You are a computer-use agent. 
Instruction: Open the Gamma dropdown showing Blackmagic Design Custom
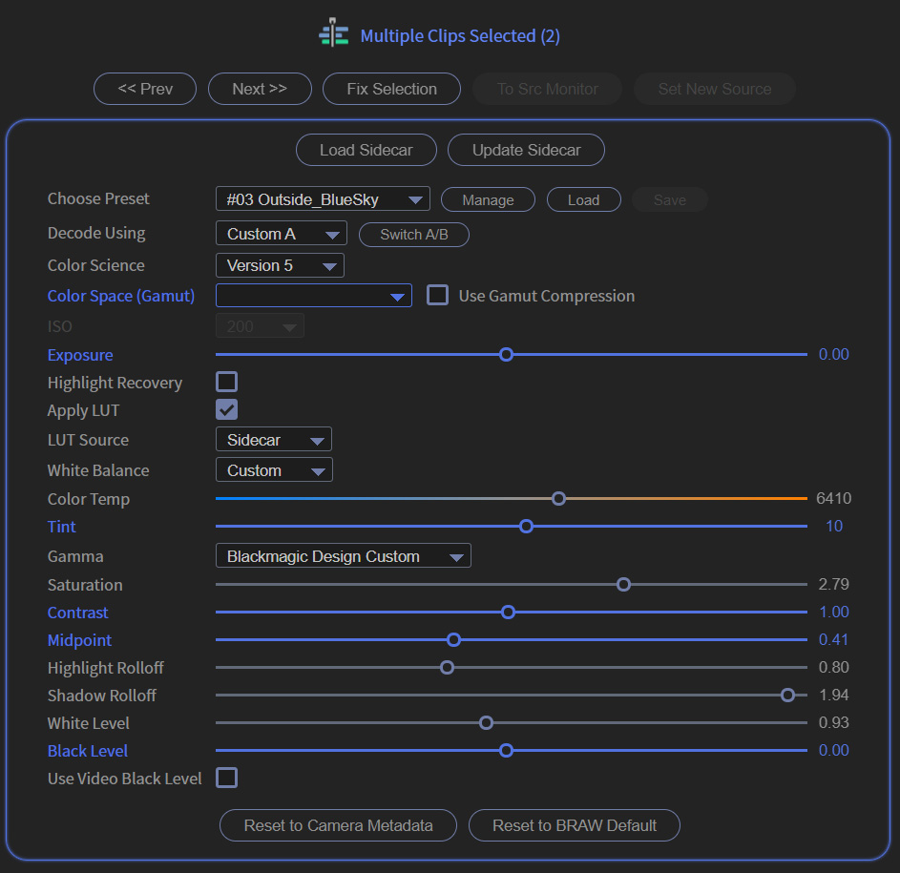click(343, 555)
